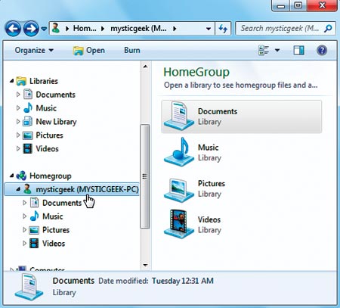Select the Videos icon under mysticgeek

(34, 244)
